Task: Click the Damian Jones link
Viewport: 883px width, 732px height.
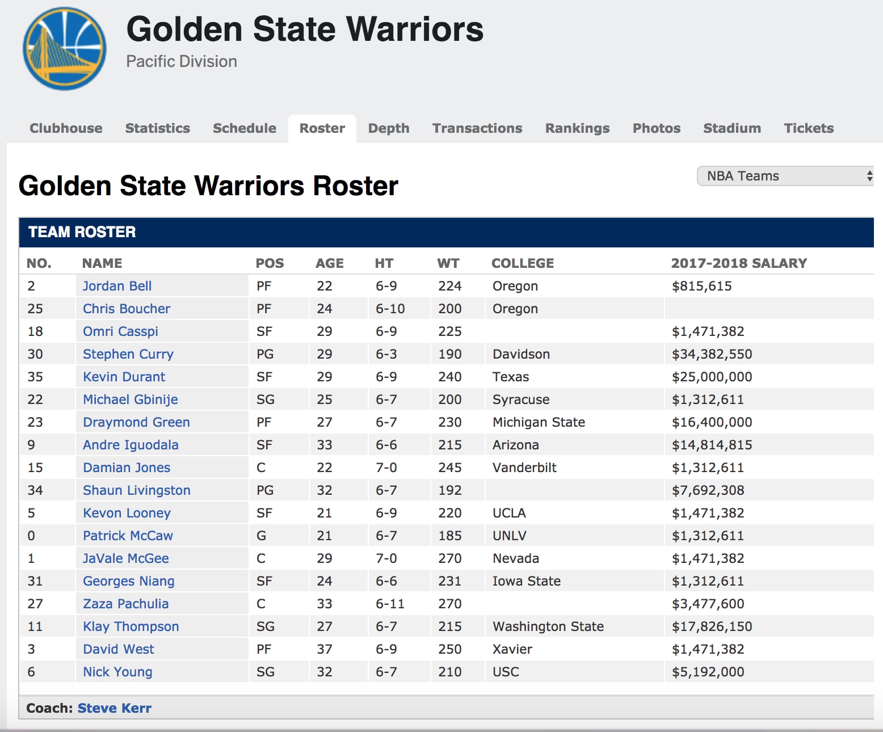Action: click(x=127, y=468)
